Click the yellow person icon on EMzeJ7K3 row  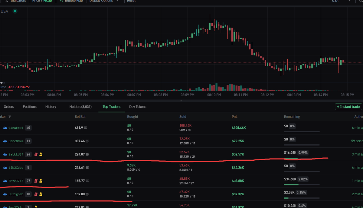coord(41,181)
